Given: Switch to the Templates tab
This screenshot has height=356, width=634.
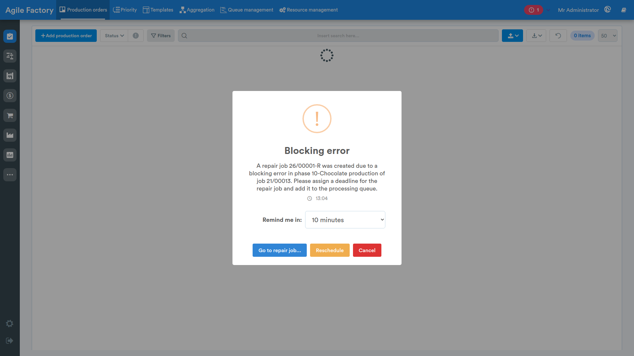Looking at the screenshot, I should click(158, 10).
